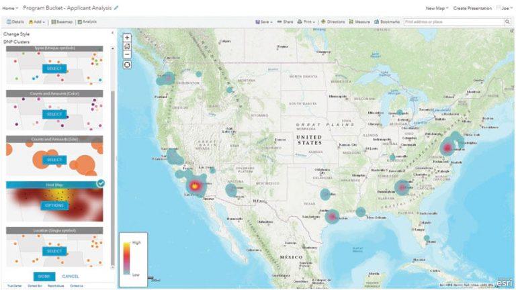This screenshot has height=290, width=516.
Task: Zoom out with the map minus button
Action: coord(127,54)
